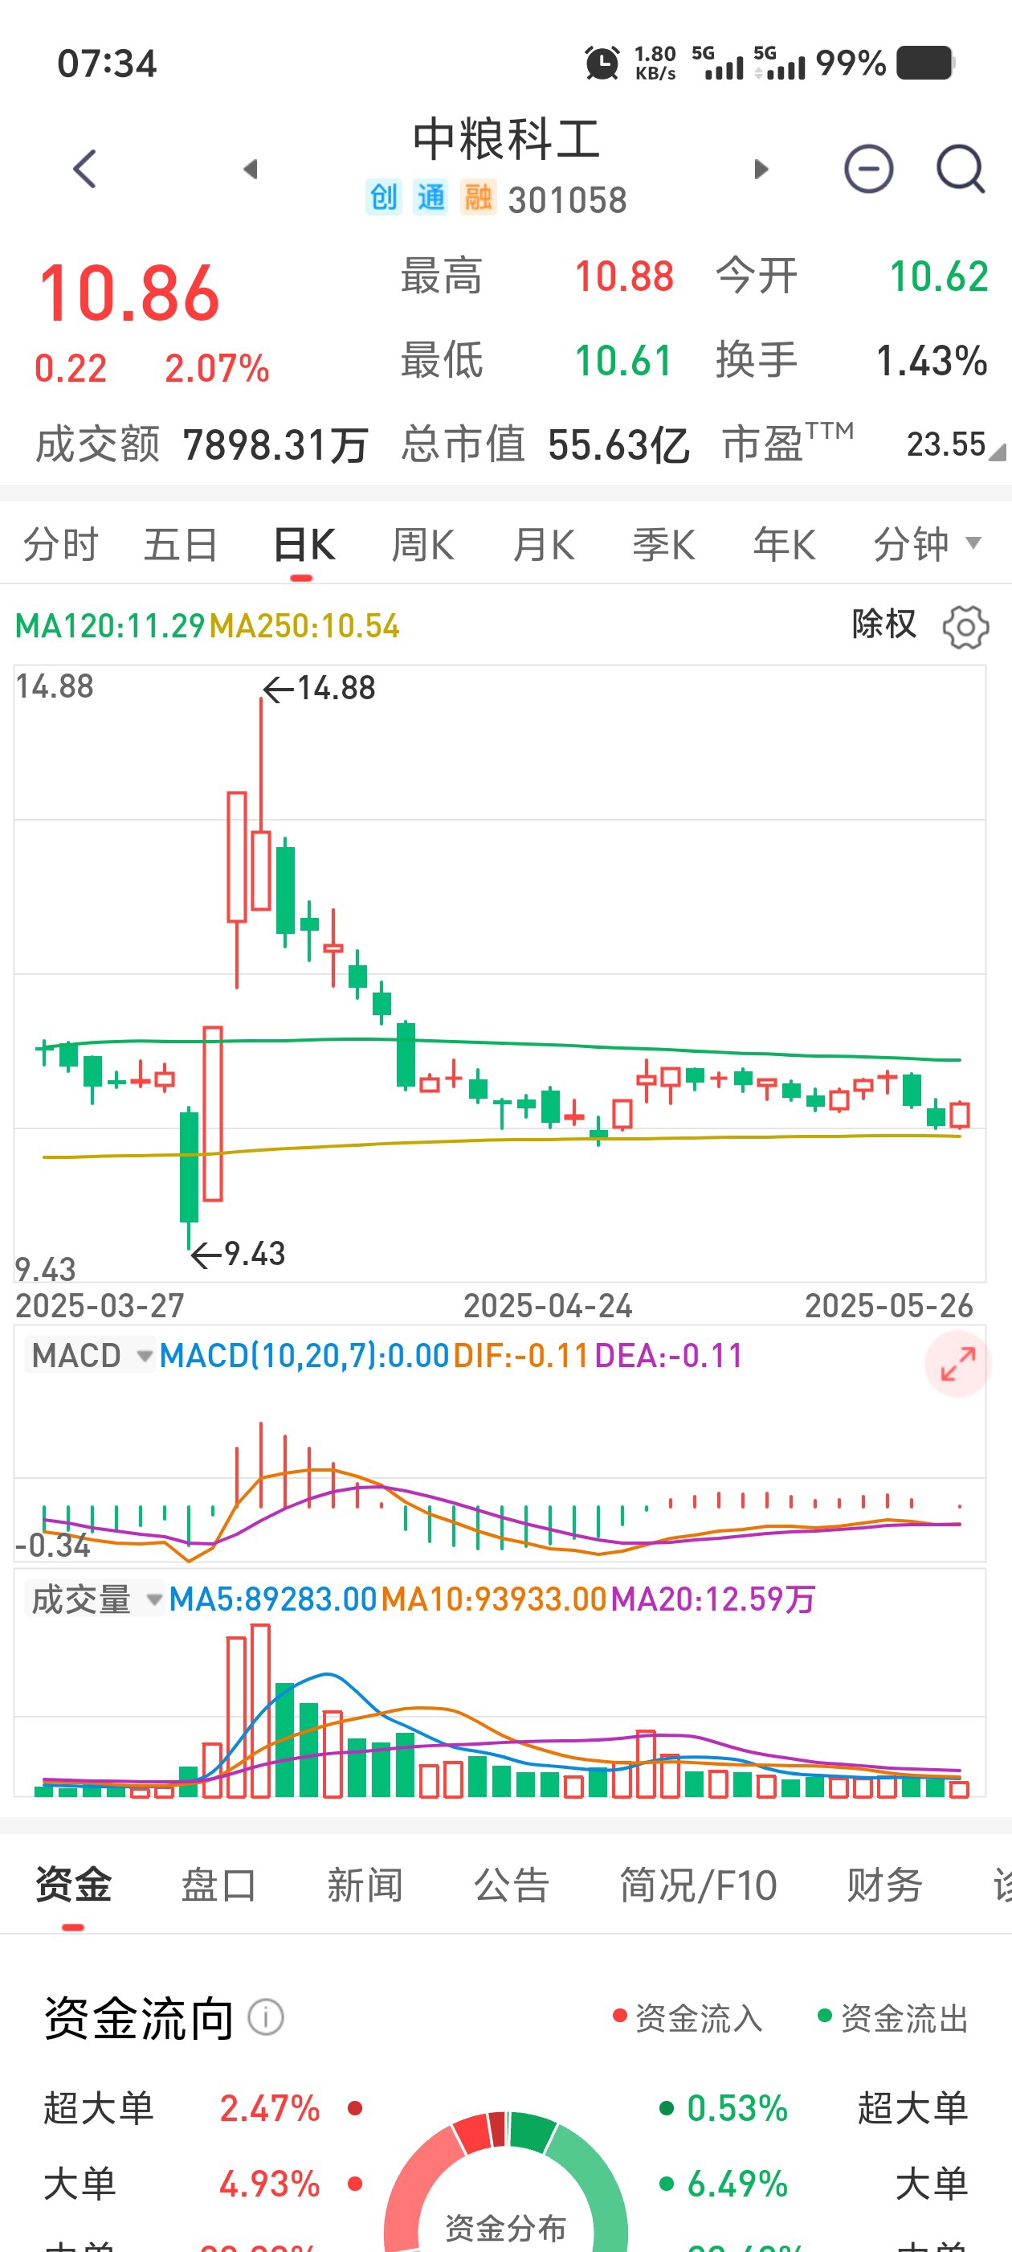
Task: Open chart settings gear icon
Action: [965, 627]
